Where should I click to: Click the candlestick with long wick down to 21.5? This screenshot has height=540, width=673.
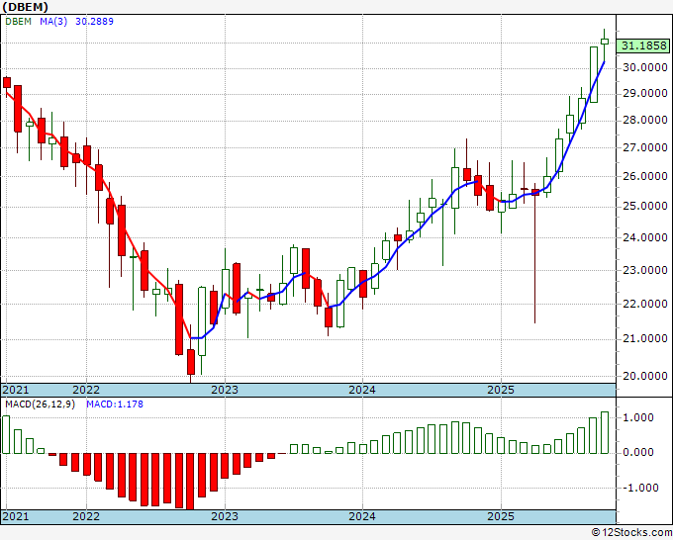tap(535, 192)
